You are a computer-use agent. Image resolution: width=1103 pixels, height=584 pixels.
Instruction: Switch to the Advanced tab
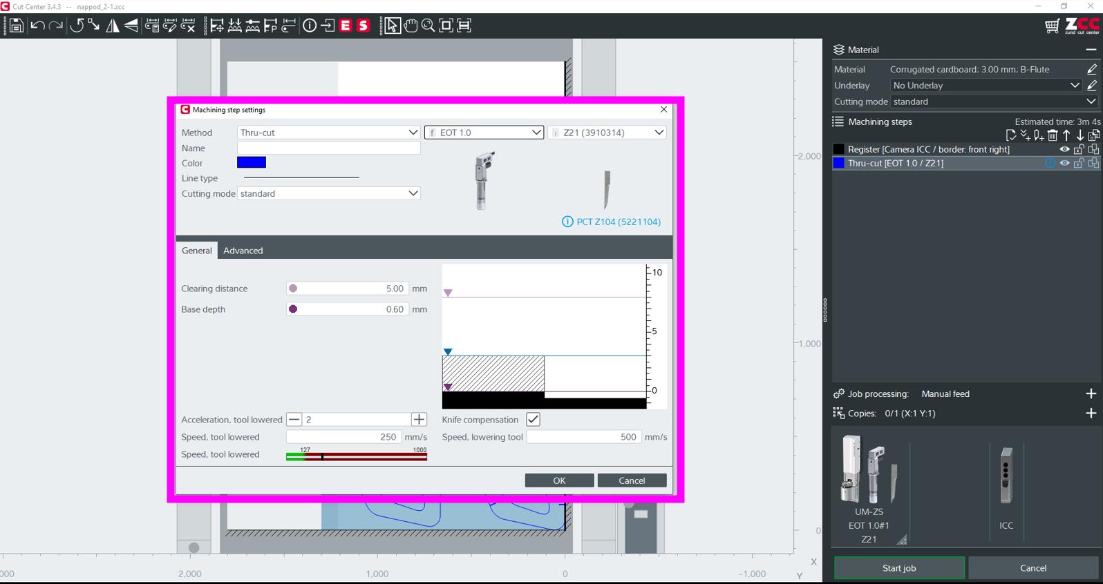(243, 251)
